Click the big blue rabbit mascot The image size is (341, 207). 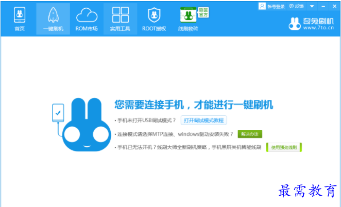pyautogui.click(x=87, y=125)
